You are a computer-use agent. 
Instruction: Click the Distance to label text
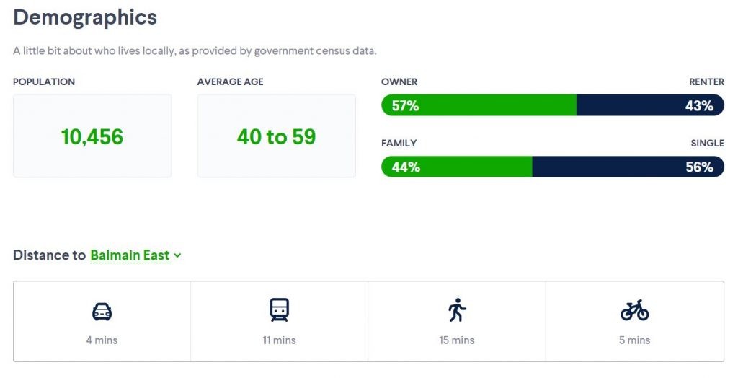[49, 255]
